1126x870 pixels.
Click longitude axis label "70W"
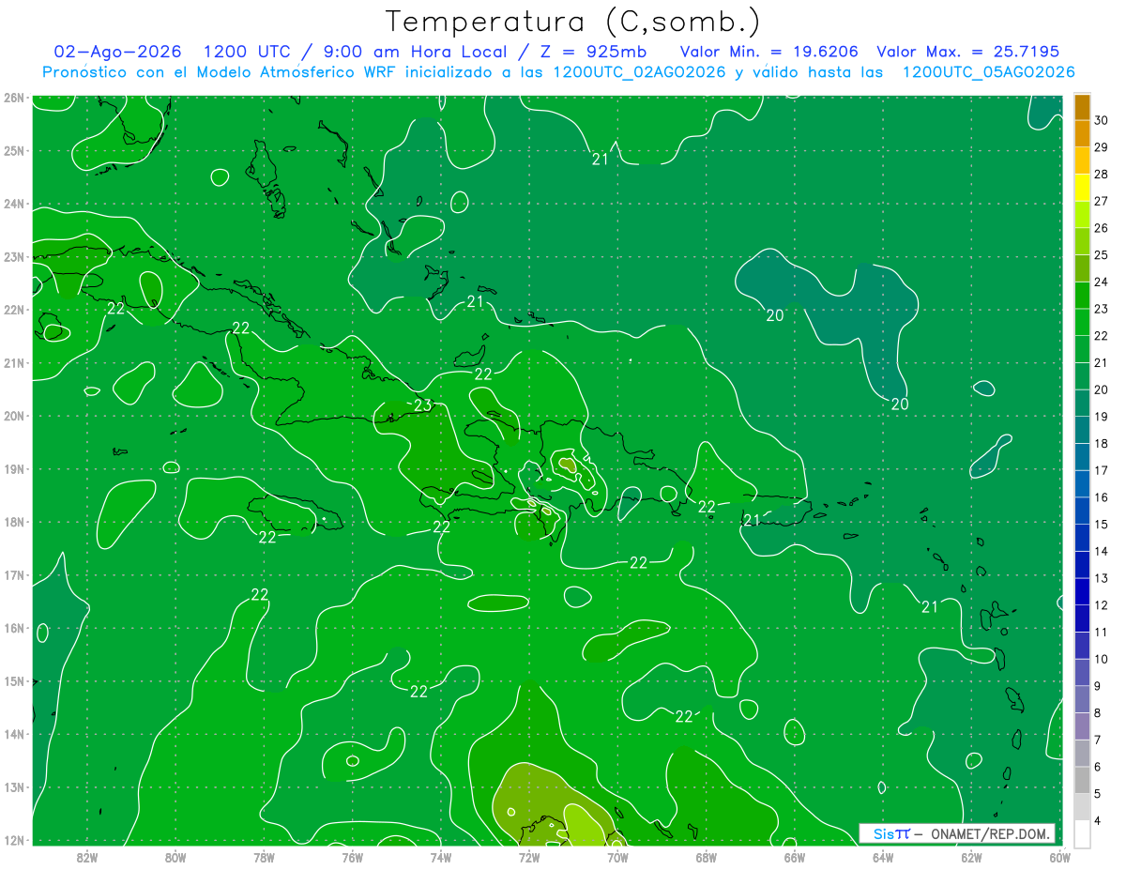617,856
